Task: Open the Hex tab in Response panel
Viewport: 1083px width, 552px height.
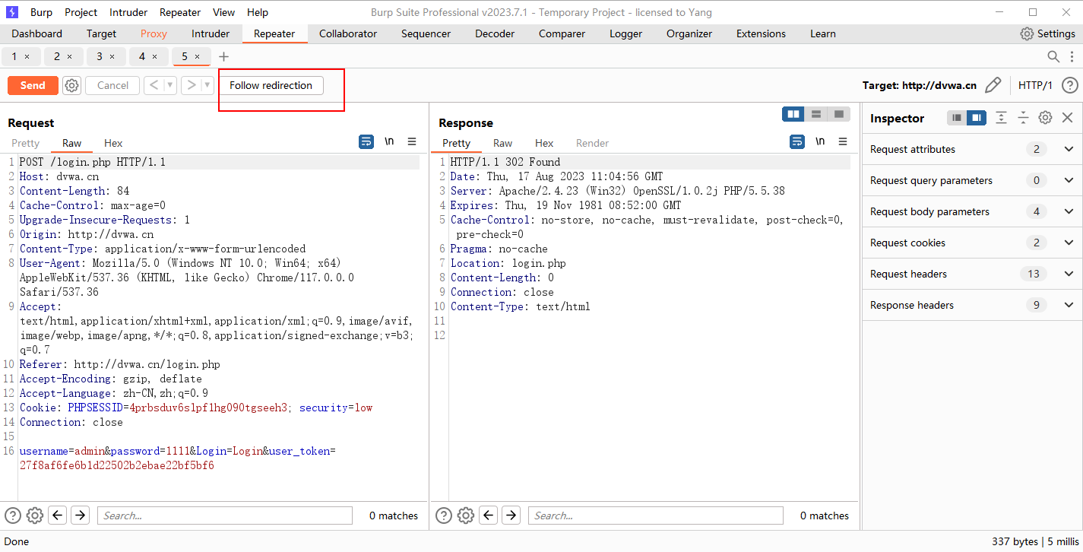Action: click(544, 143)
